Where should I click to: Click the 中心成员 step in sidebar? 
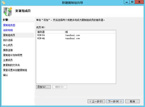tap(8, 45)
